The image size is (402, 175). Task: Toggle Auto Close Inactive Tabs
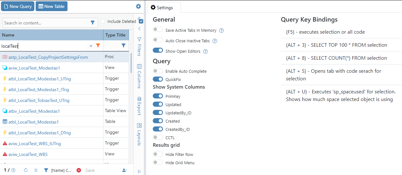pyautogui.click(x=158, y=40)
